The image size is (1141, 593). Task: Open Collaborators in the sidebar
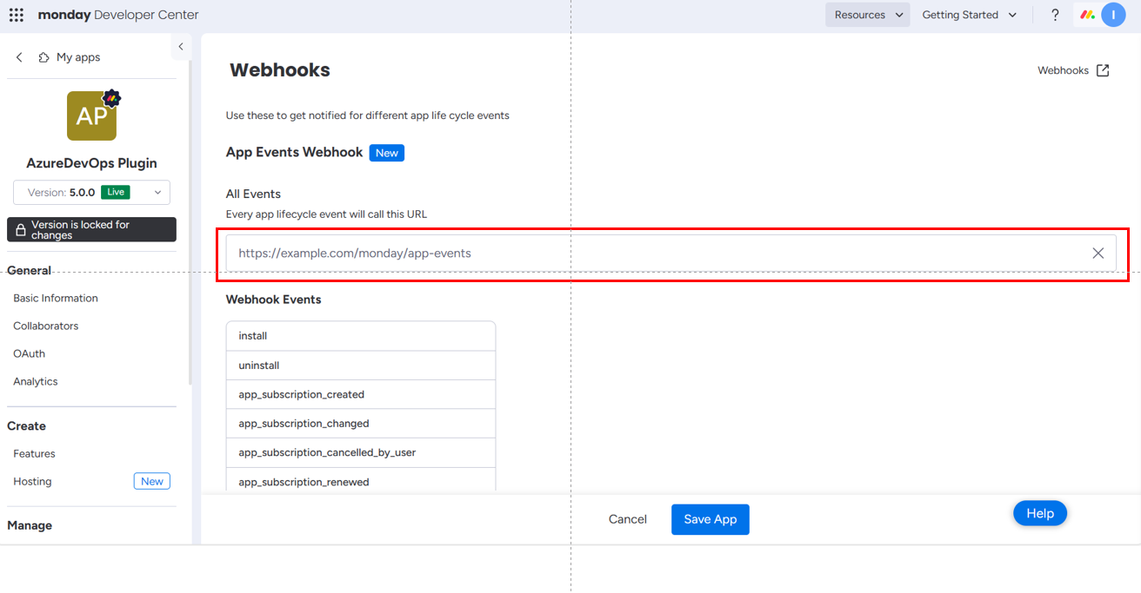tap(46, 326)
